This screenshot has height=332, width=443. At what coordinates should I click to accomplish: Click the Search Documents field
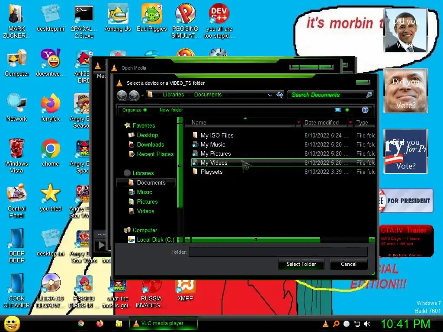(327, 95)
